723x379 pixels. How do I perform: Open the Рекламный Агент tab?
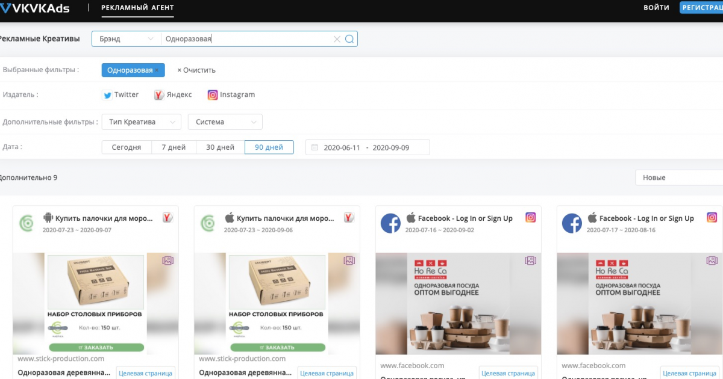pos(137,8)
